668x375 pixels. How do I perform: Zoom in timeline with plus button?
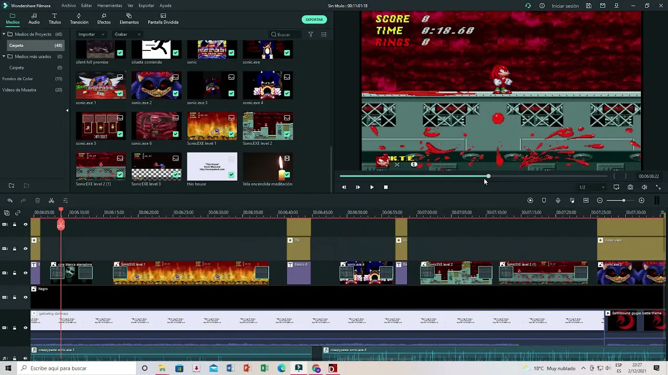point(641,201)
